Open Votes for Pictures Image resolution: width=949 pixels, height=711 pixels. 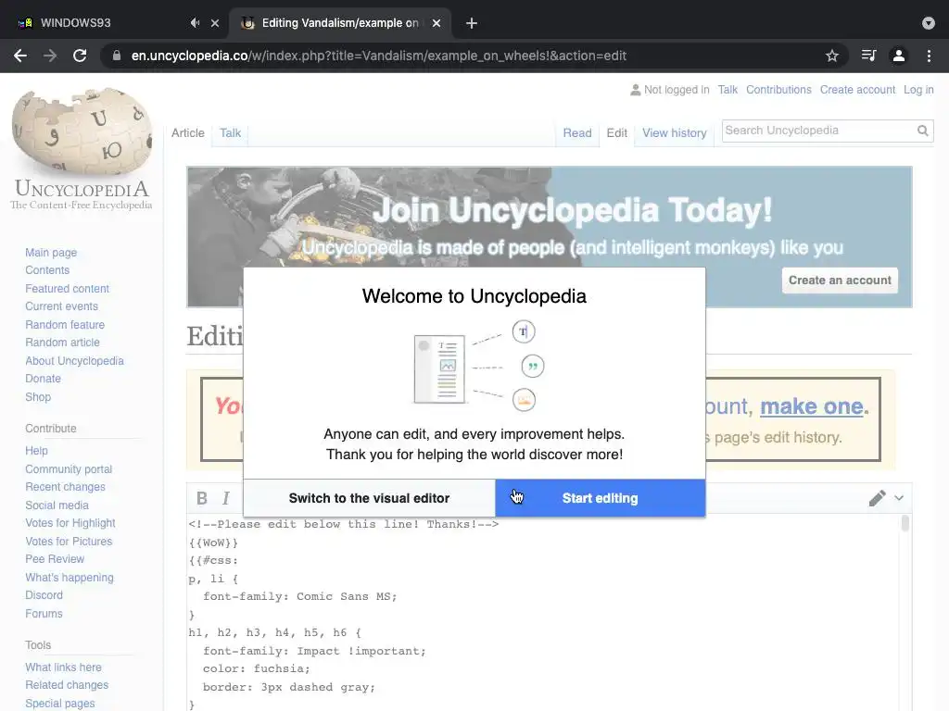click(69, 542)
